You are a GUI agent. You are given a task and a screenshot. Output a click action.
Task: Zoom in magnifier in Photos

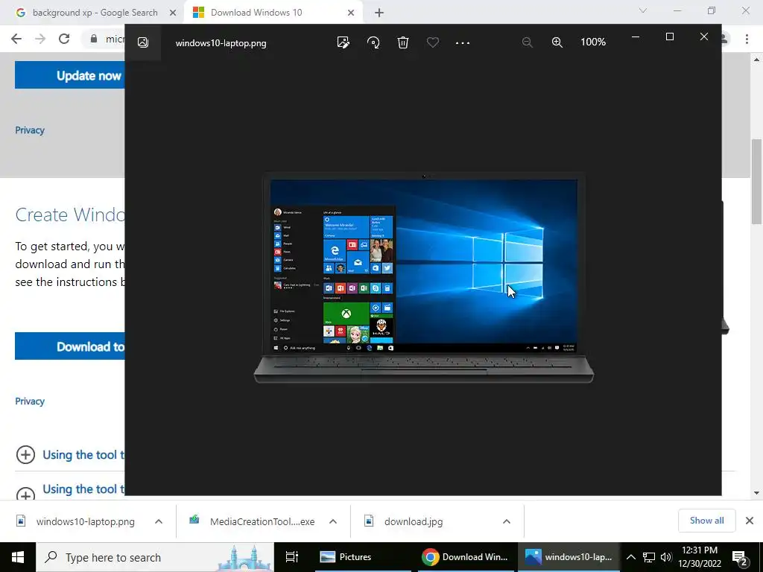coord(557,42)
